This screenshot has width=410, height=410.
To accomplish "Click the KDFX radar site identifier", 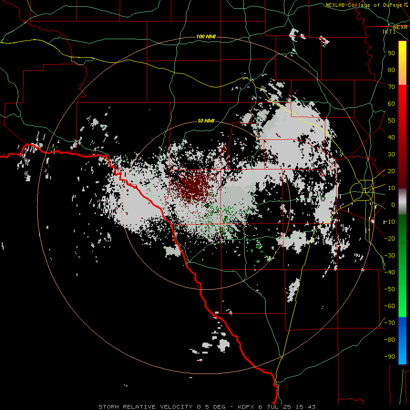I will pyautogui.click(x=246, y=407).
